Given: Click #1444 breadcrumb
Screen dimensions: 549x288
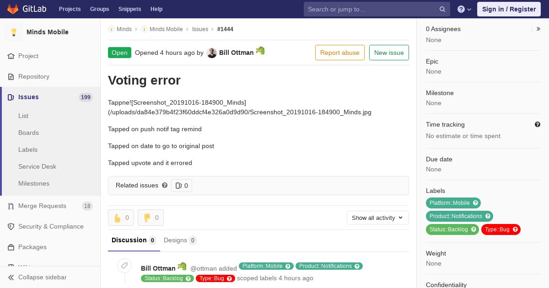Looking at the screenshot, I should (x=225, y=29).
